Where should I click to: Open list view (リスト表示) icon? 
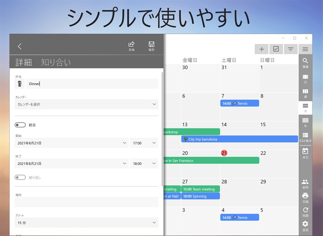tap(305, 137)
